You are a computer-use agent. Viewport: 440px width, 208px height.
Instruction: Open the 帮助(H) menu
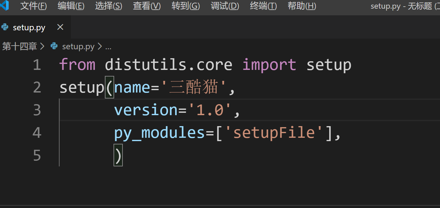click(x=302, y=6)
